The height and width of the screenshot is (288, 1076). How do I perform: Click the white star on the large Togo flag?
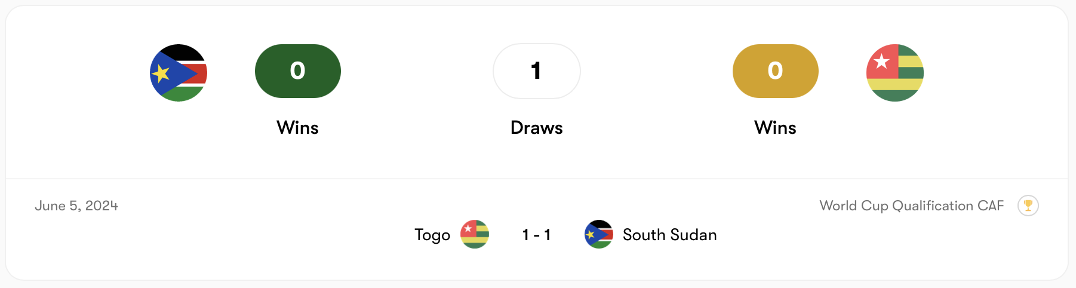(881, 61)
